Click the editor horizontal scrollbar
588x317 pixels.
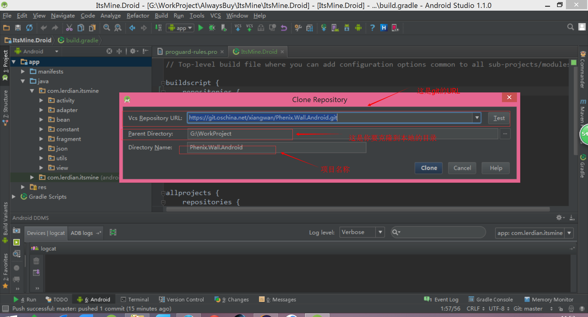[358, 209]
